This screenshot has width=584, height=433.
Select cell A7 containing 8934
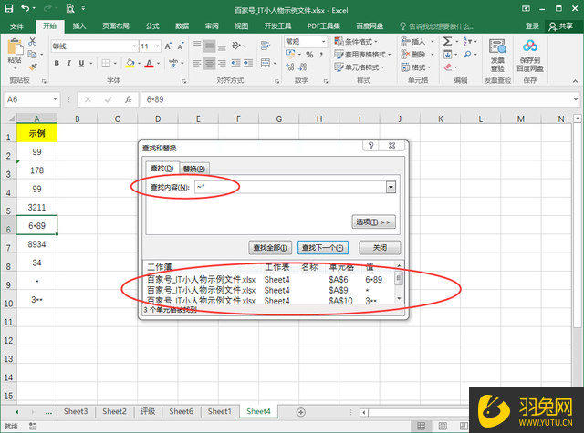pos(36,244)
